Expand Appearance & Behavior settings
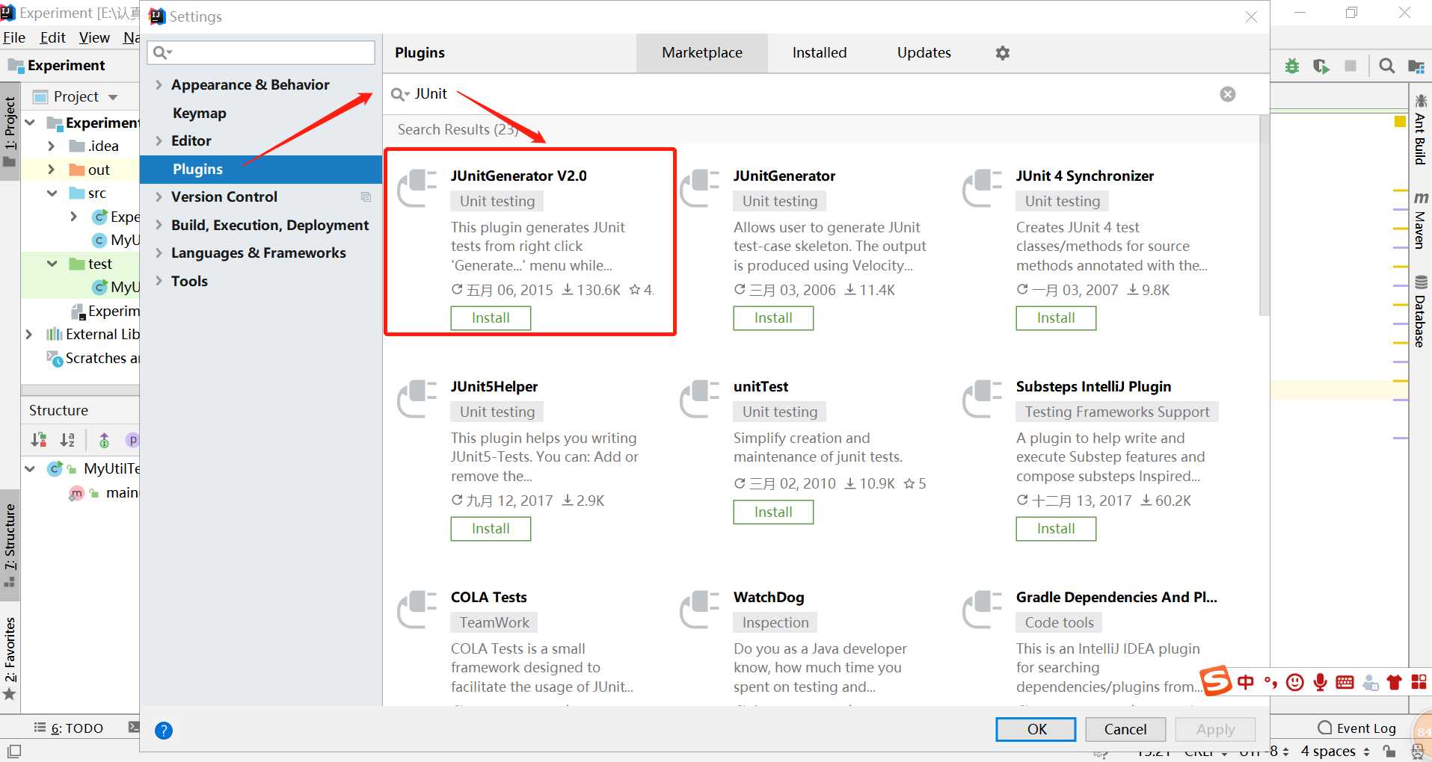 159,85
